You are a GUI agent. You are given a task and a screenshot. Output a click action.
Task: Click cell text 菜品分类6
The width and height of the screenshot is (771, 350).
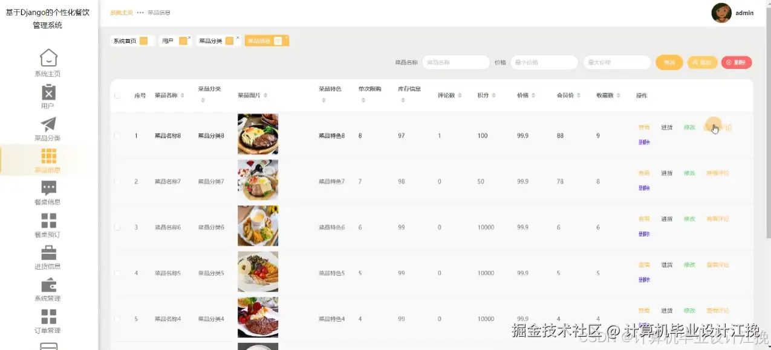click(x=211, y=227)
